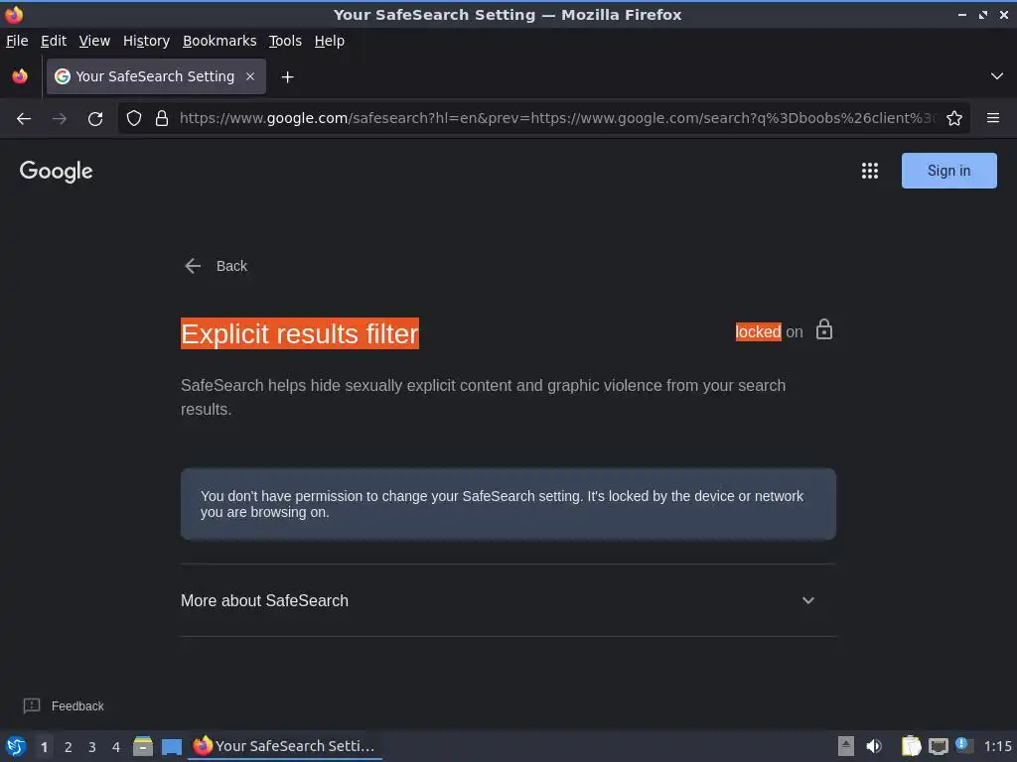
Task: Switch to workspace 1
Action: [44, 747]
